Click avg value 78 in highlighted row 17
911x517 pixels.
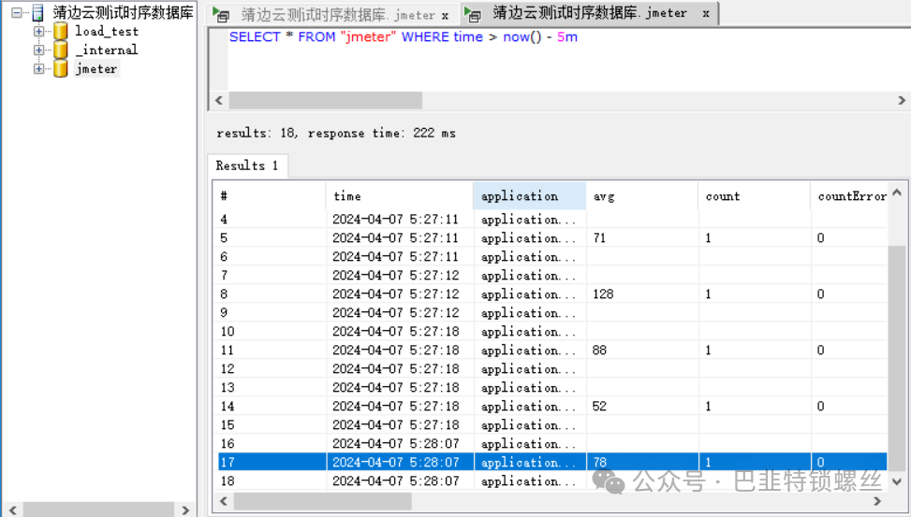tap(599, 463)
